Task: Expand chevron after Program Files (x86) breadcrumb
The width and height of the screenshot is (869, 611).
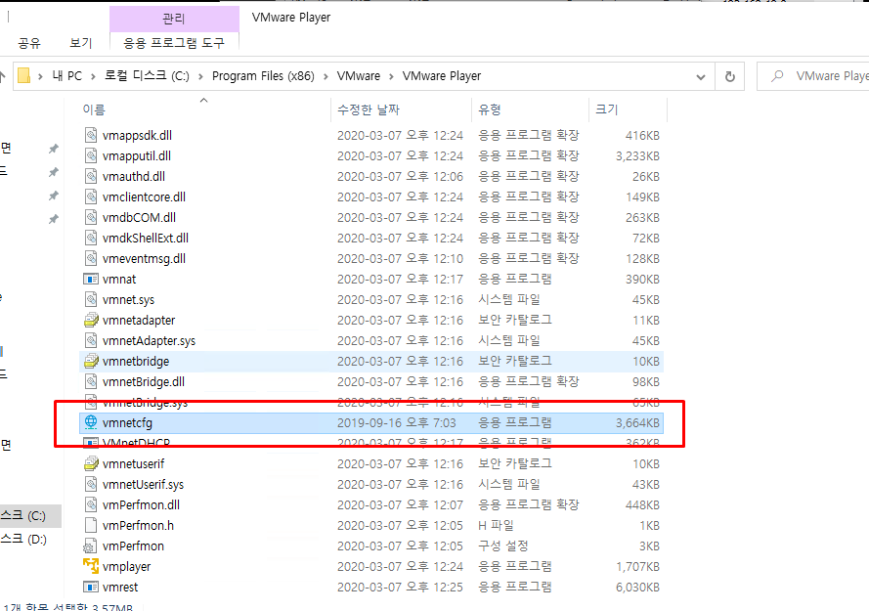Action: 326,76
